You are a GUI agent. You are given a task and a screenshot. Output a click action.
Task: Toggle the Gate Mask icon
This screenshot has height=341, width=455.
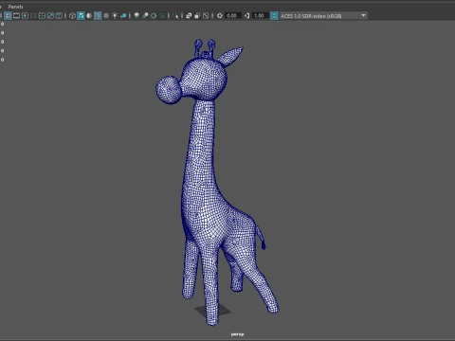click(33, 15)
